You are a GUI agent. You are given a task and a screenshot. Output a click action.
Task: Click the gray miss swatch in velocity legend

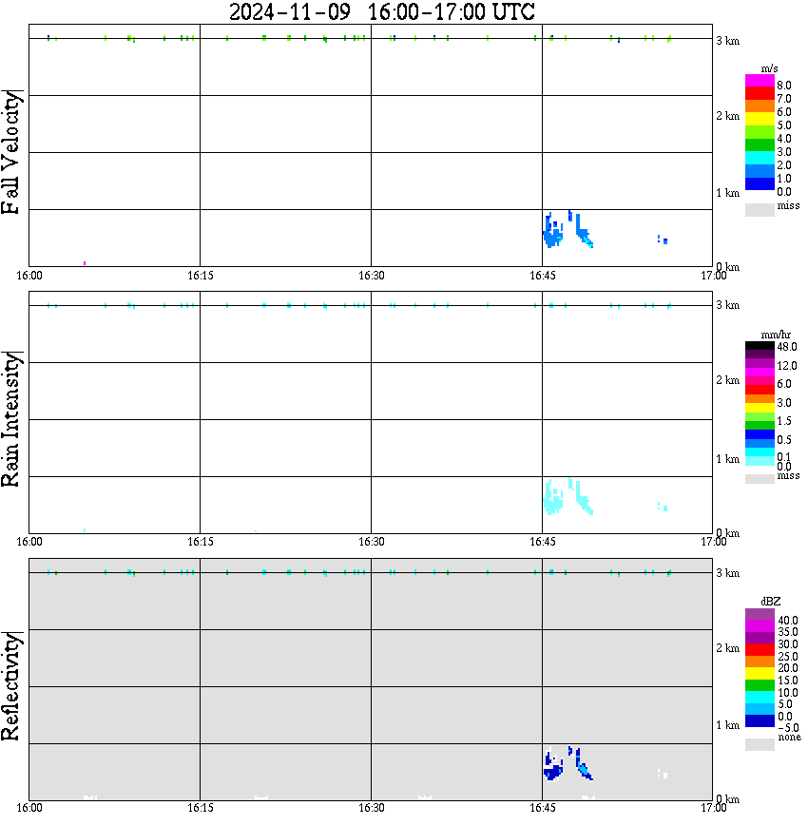760,209
